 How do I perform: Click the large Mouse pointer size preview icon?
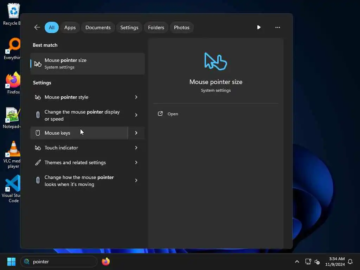coord(216,61)
